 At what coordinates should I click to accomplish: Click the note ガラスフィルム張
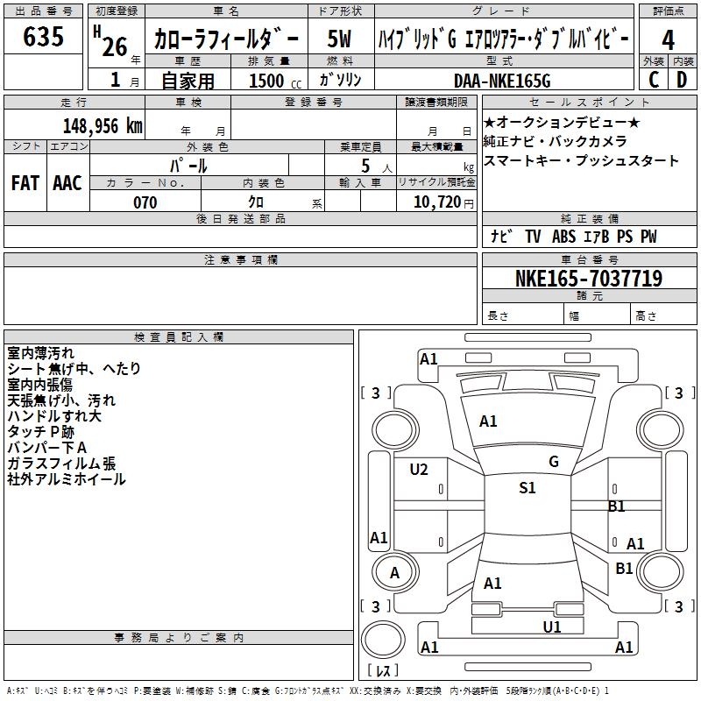point(61,464)
